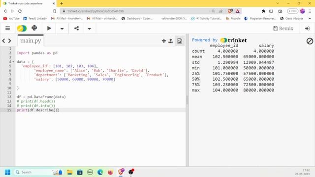Open Brave browser from taskbar

[121, 172]
